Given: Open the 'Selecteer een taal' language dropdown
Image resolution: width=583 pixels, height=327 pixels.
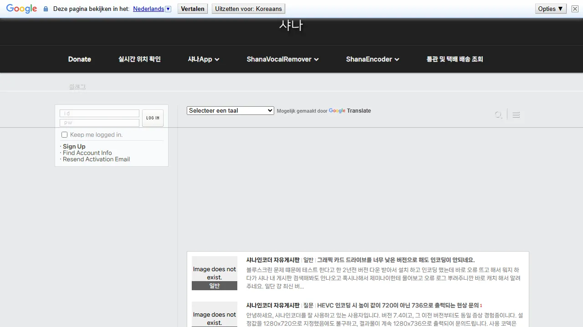Looking at the screenshot, I should pyautogui.click(x=230, y=110).
